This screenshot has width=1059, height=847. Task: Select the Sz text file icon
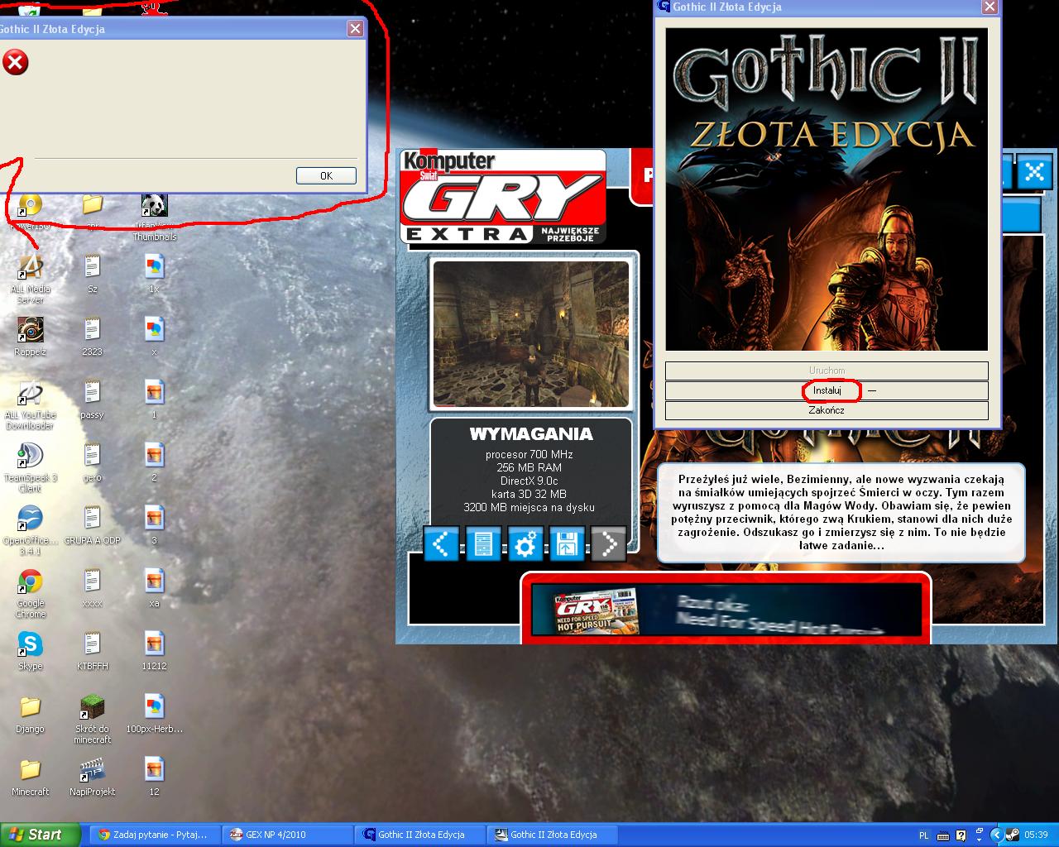[x=92, y=273]
